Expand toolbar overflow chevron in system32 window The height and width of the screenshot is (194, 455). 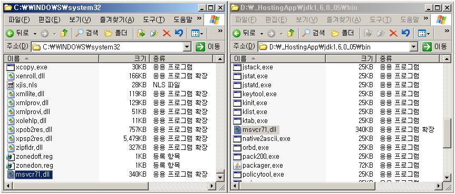[x=220, y=30]
